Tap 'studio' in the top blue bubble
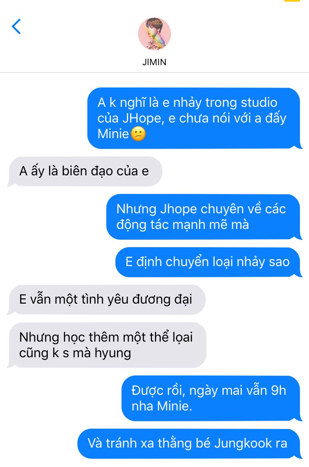309x467 pixels. pyautogui.click(x=259, y=102)
